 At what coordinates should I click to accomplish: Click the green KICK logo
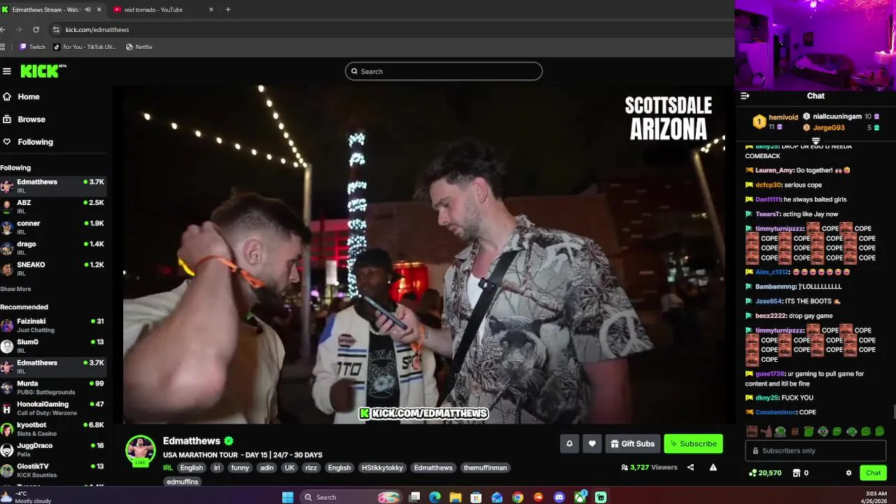tap(41, 71)
